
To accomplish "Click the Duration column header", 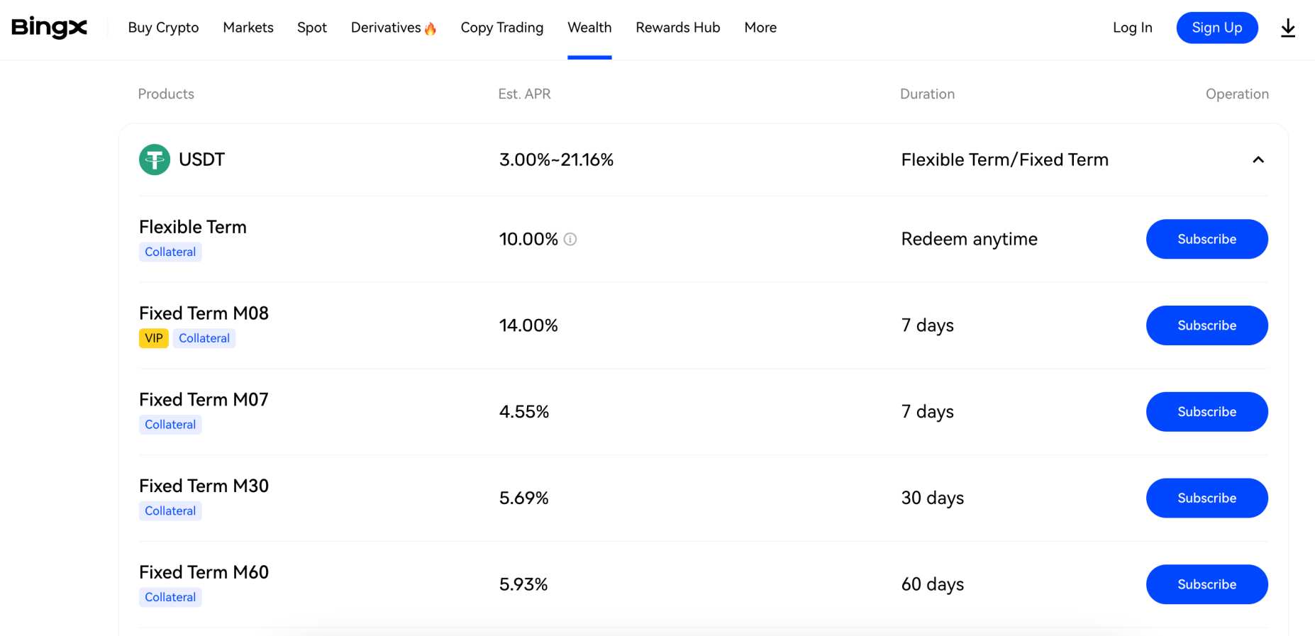I will pyautogui.click(x=927, y=94).
